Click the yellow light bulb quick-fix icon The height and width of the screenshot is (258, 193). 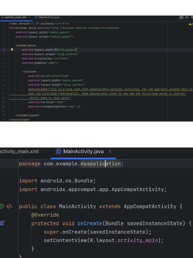tap(12, 50)
